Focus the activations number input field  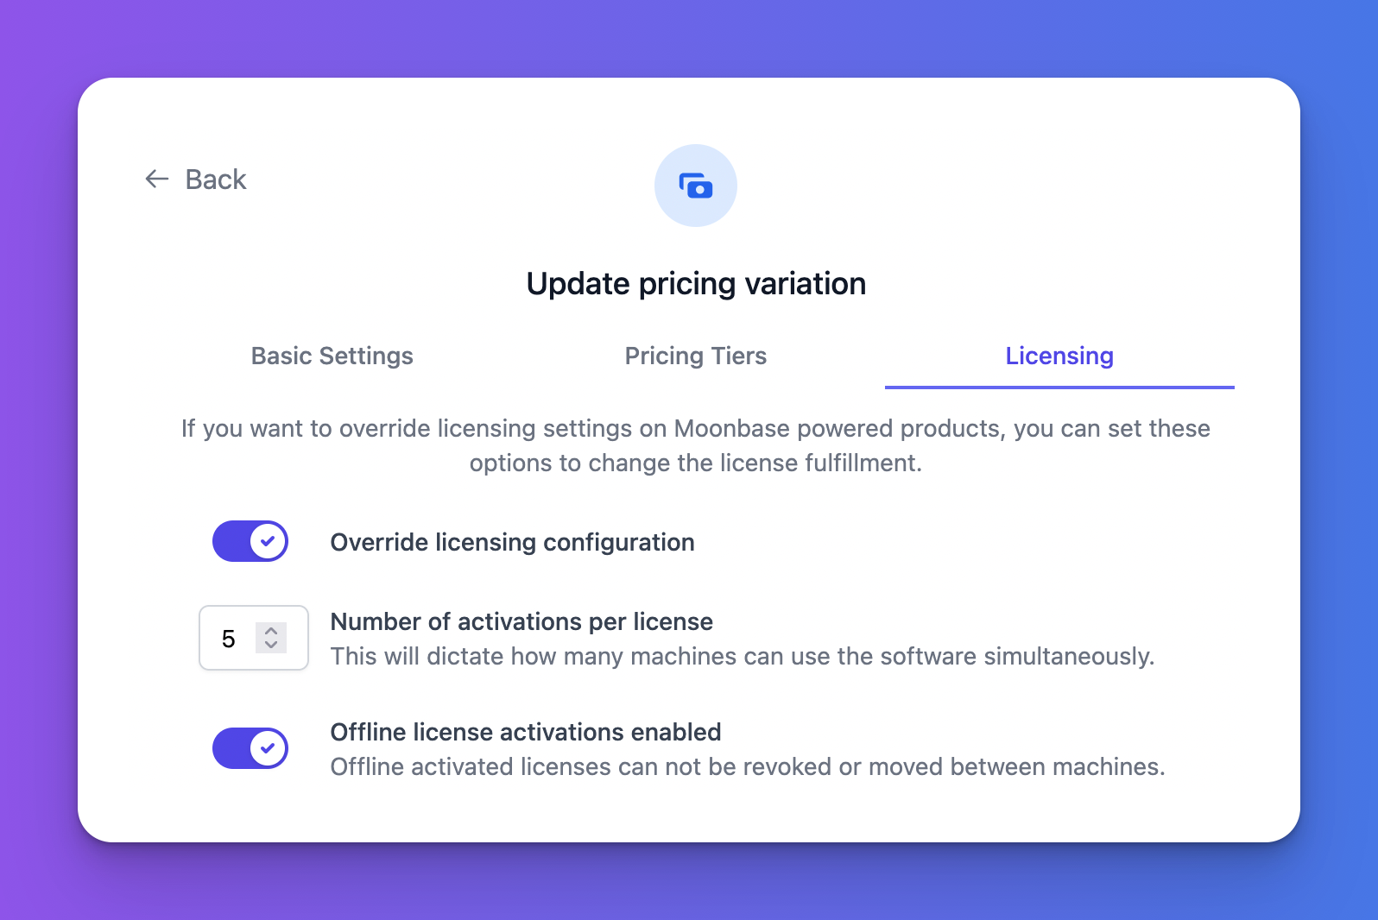[x=230, y=639]
